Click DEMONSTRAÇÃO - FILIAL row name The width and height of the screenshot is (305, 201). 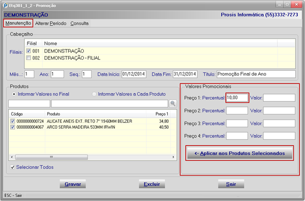coord(72,58)
